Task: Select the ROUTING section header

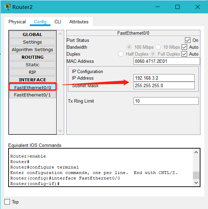Action: [x=33, y=57]
